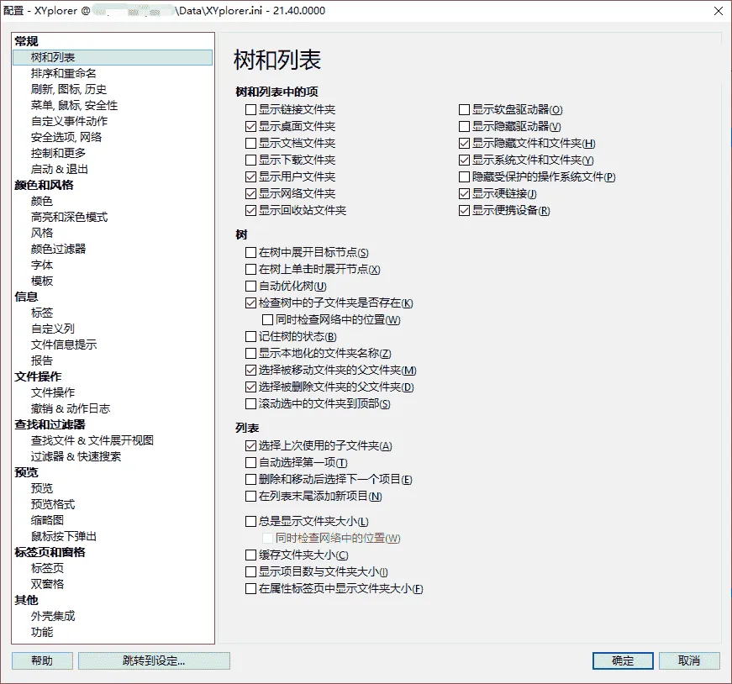Enable 滚动选中的文件夹到顶部(S)
The height and width of the screenshot is (684, 732).
click(250, 404)
